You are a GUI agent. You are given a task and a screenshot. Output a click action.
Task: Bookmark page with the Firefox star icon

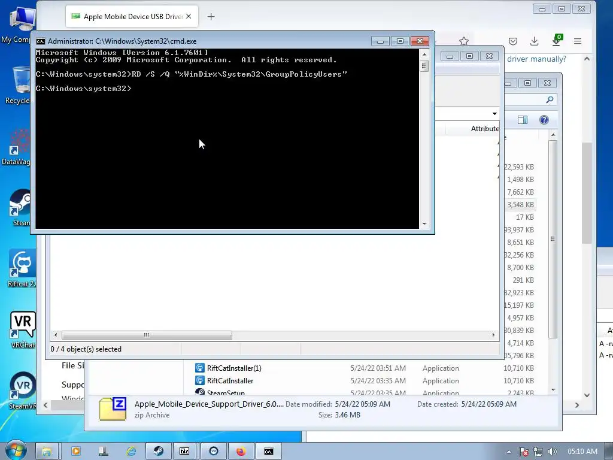(464, 41)
